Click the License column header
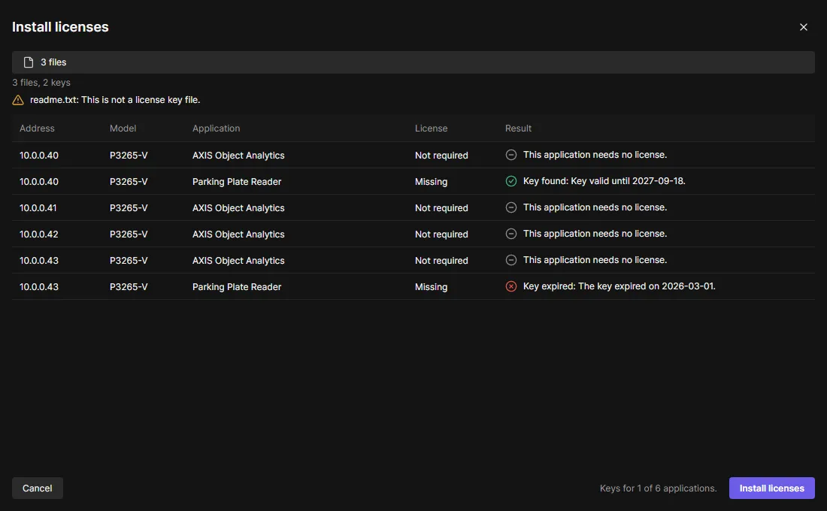This screenshot has width=827, height=511. point(431,129)
